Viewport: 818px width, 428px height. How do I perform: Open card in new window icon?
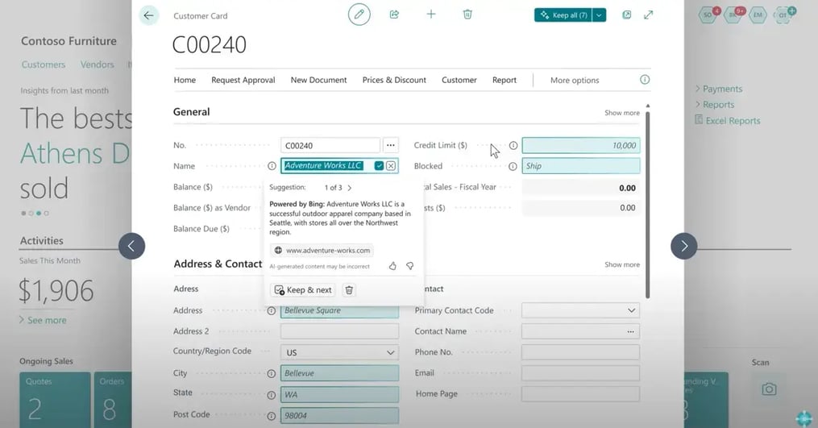point(626,15)
